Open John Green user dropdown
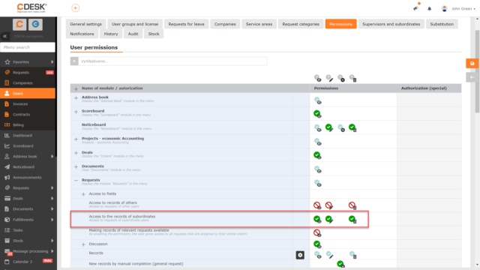 point(459,8)
